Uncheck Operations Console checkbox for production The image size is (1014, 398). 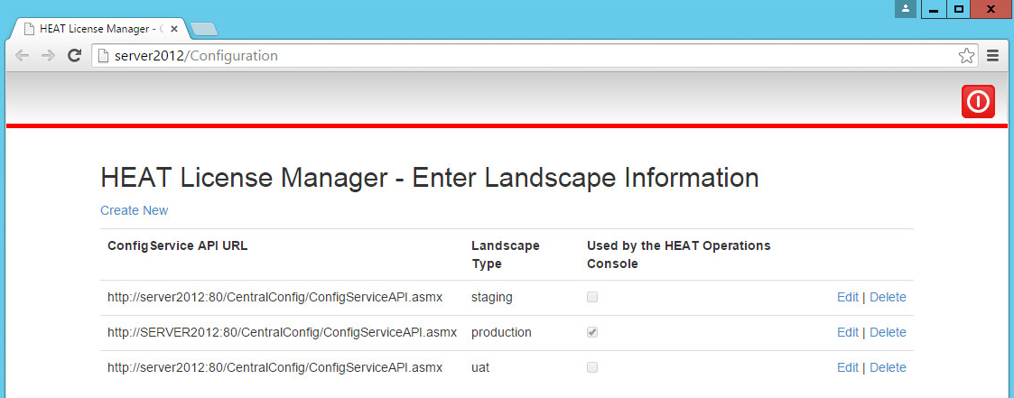coord(592,332)
